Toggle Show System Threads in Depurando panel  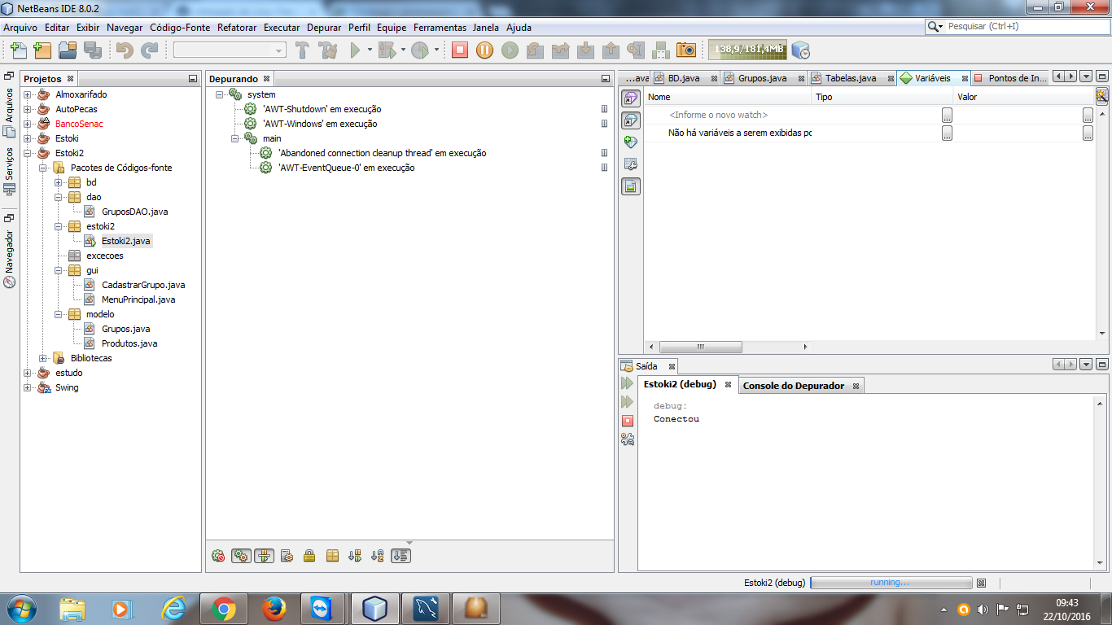[x=287, y=556]
